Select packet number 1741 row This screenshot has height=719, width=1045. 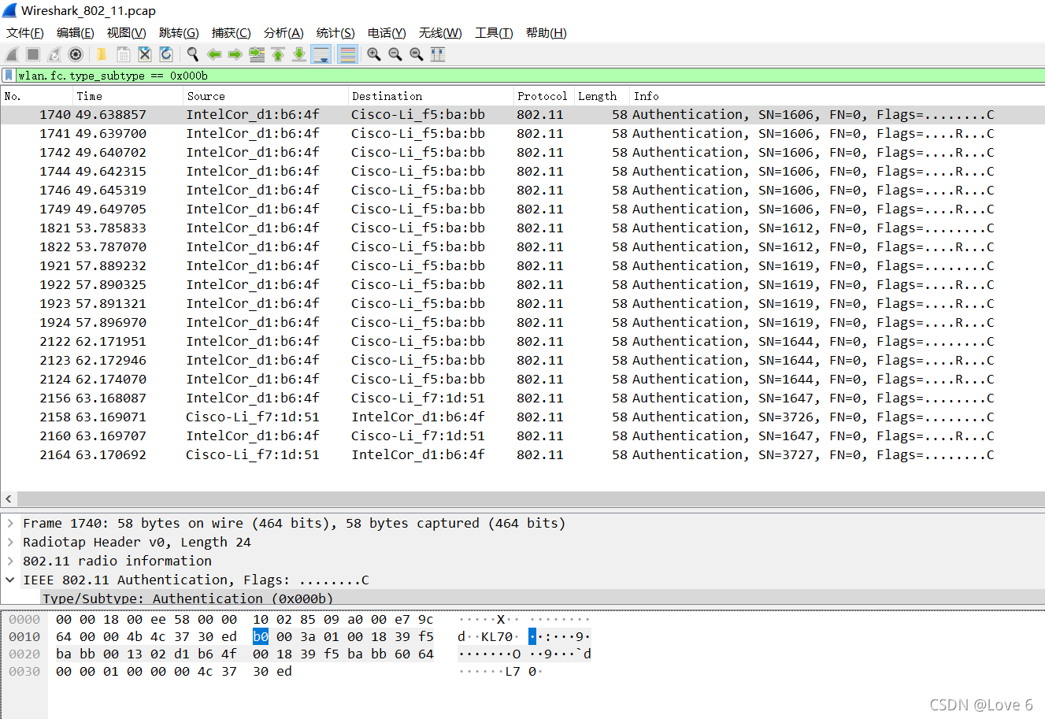(523, 133)
